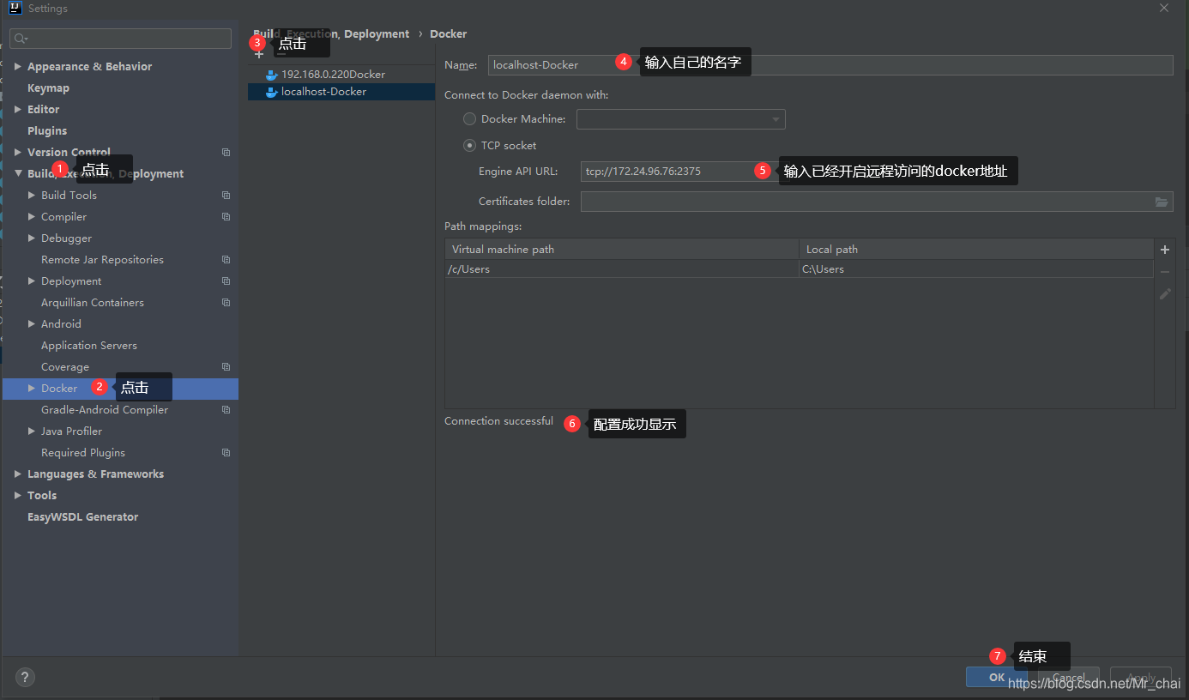This screenshot has width=1189, height=700.
Task: Click the Name input field
Action: pyautogui.click(x=830, y=65)
